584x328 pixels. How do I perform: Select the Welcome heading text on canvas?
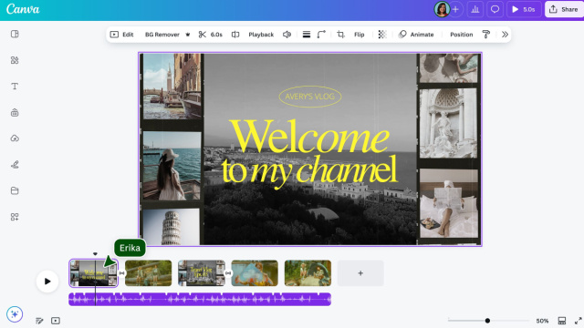point(309,137)
